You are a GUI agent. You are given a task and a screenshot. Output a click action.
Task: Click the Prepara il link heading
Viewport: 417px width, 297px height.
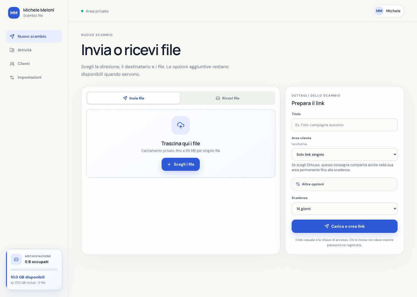(x=308, y=103)
